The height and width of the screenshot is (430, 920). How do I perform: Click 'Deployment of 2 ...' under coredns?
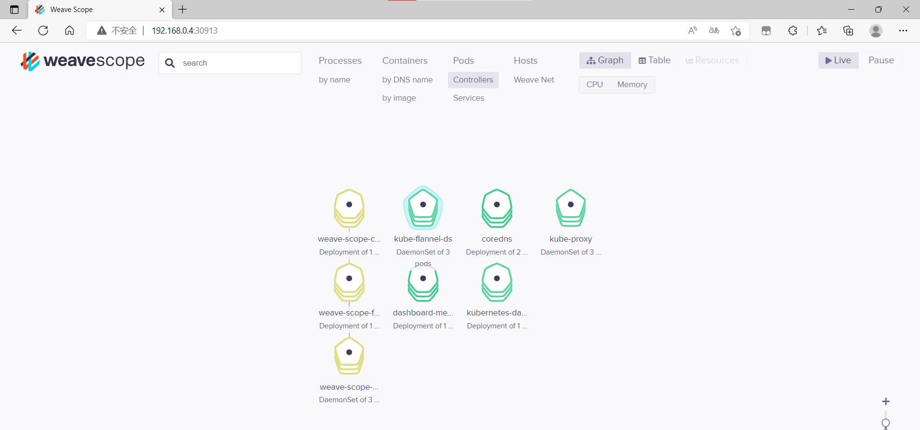(497, 252)
